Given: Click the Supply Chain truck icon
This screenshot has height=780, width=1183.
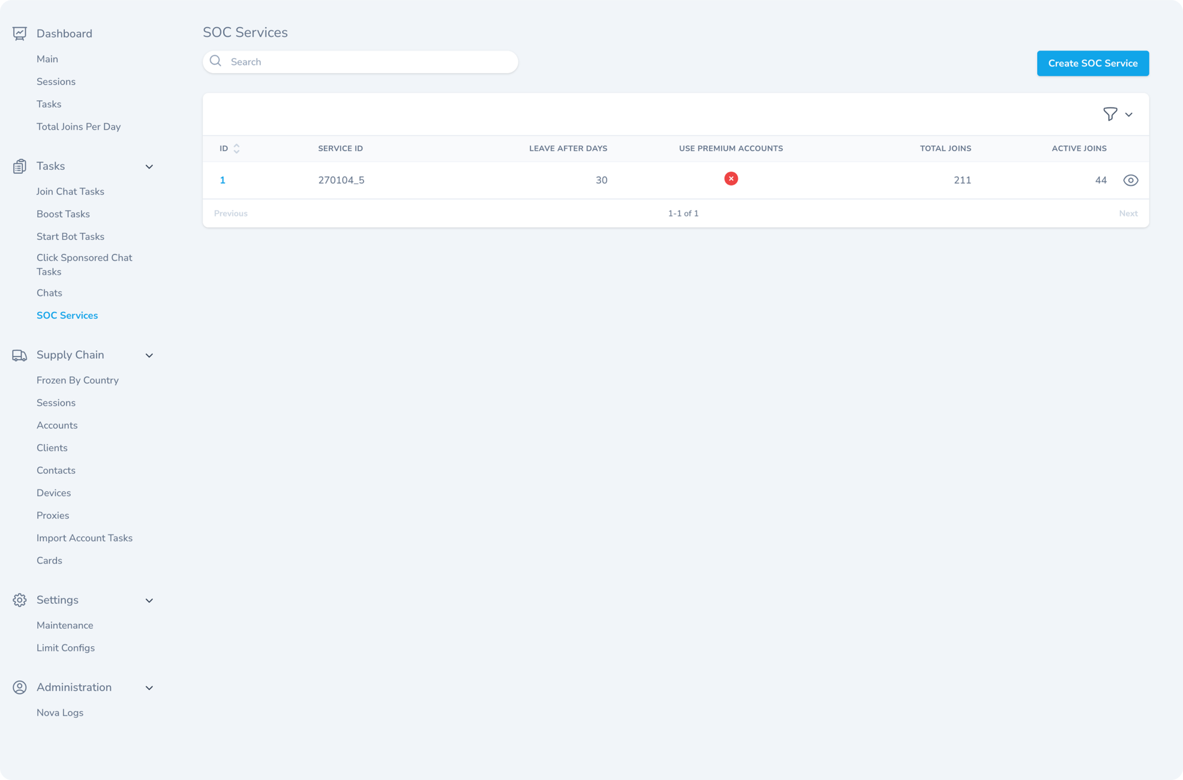Looking at the screenshot, I should [x=19, y=355].
